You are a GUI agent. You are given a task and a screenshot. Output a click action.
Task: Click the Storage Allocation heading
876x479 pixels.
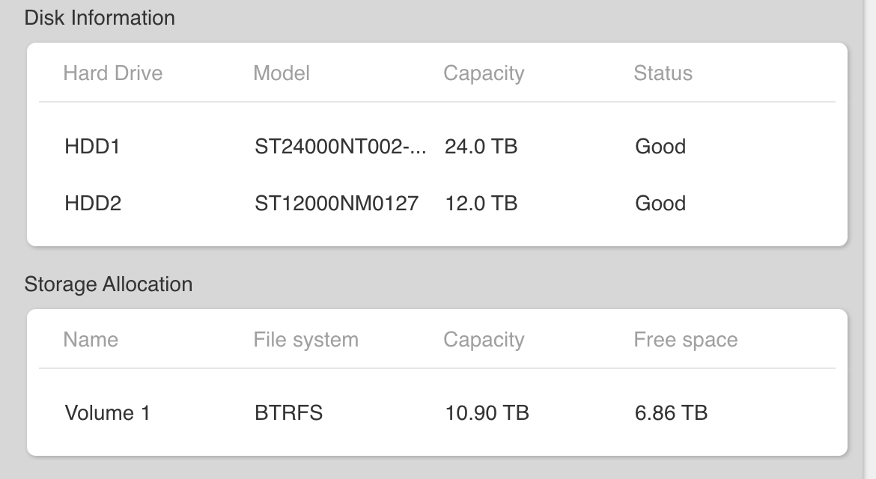pyautogui.click(x=109, y=284)
